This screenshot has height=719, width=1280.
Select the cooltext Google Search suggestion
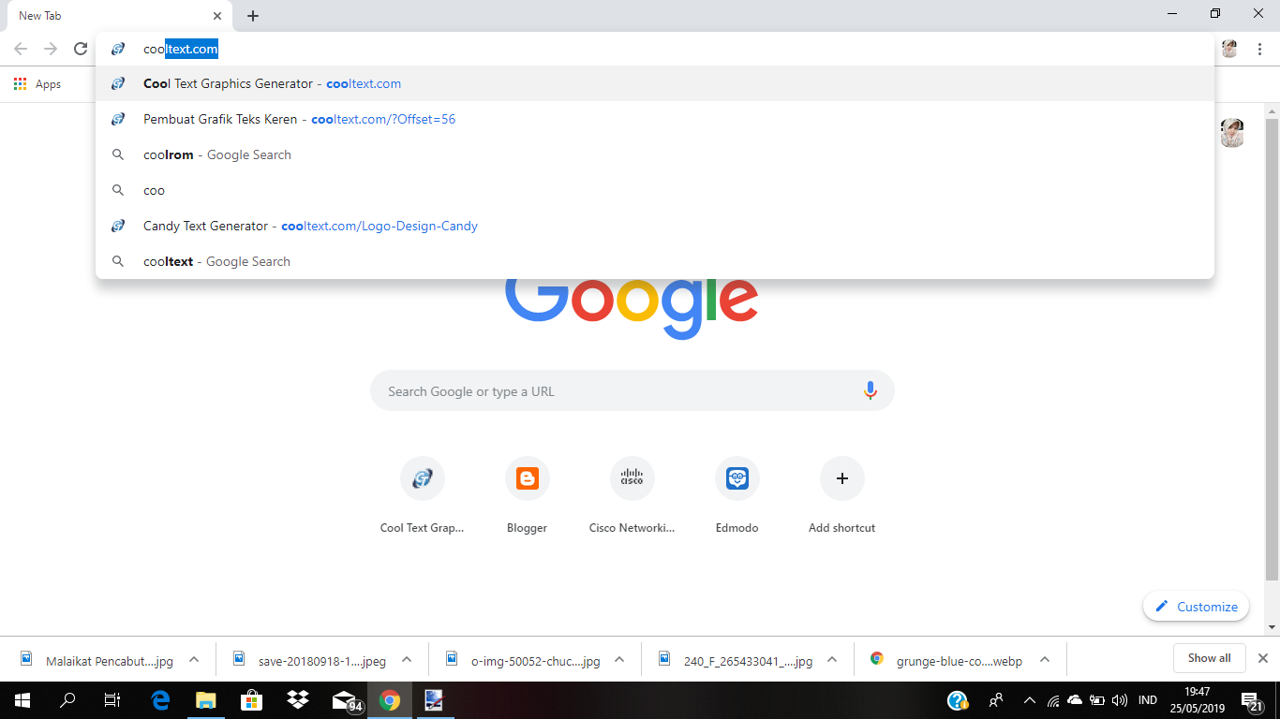pyautogui.click(x=655, y=261)
